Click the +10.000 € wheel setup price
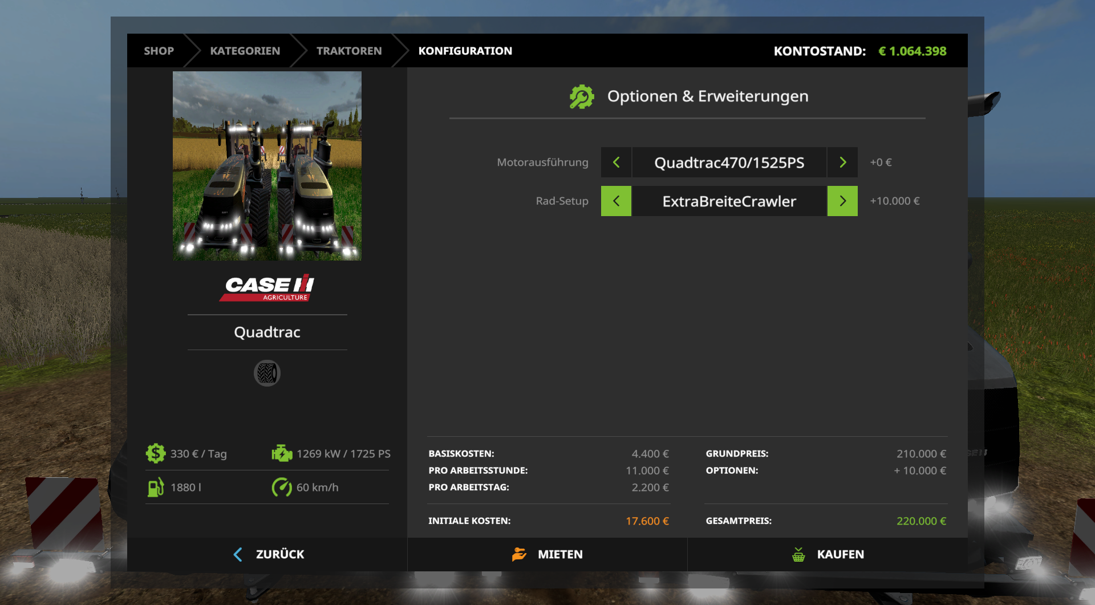Screen dimensions: 1095x605 click(895, 201)
